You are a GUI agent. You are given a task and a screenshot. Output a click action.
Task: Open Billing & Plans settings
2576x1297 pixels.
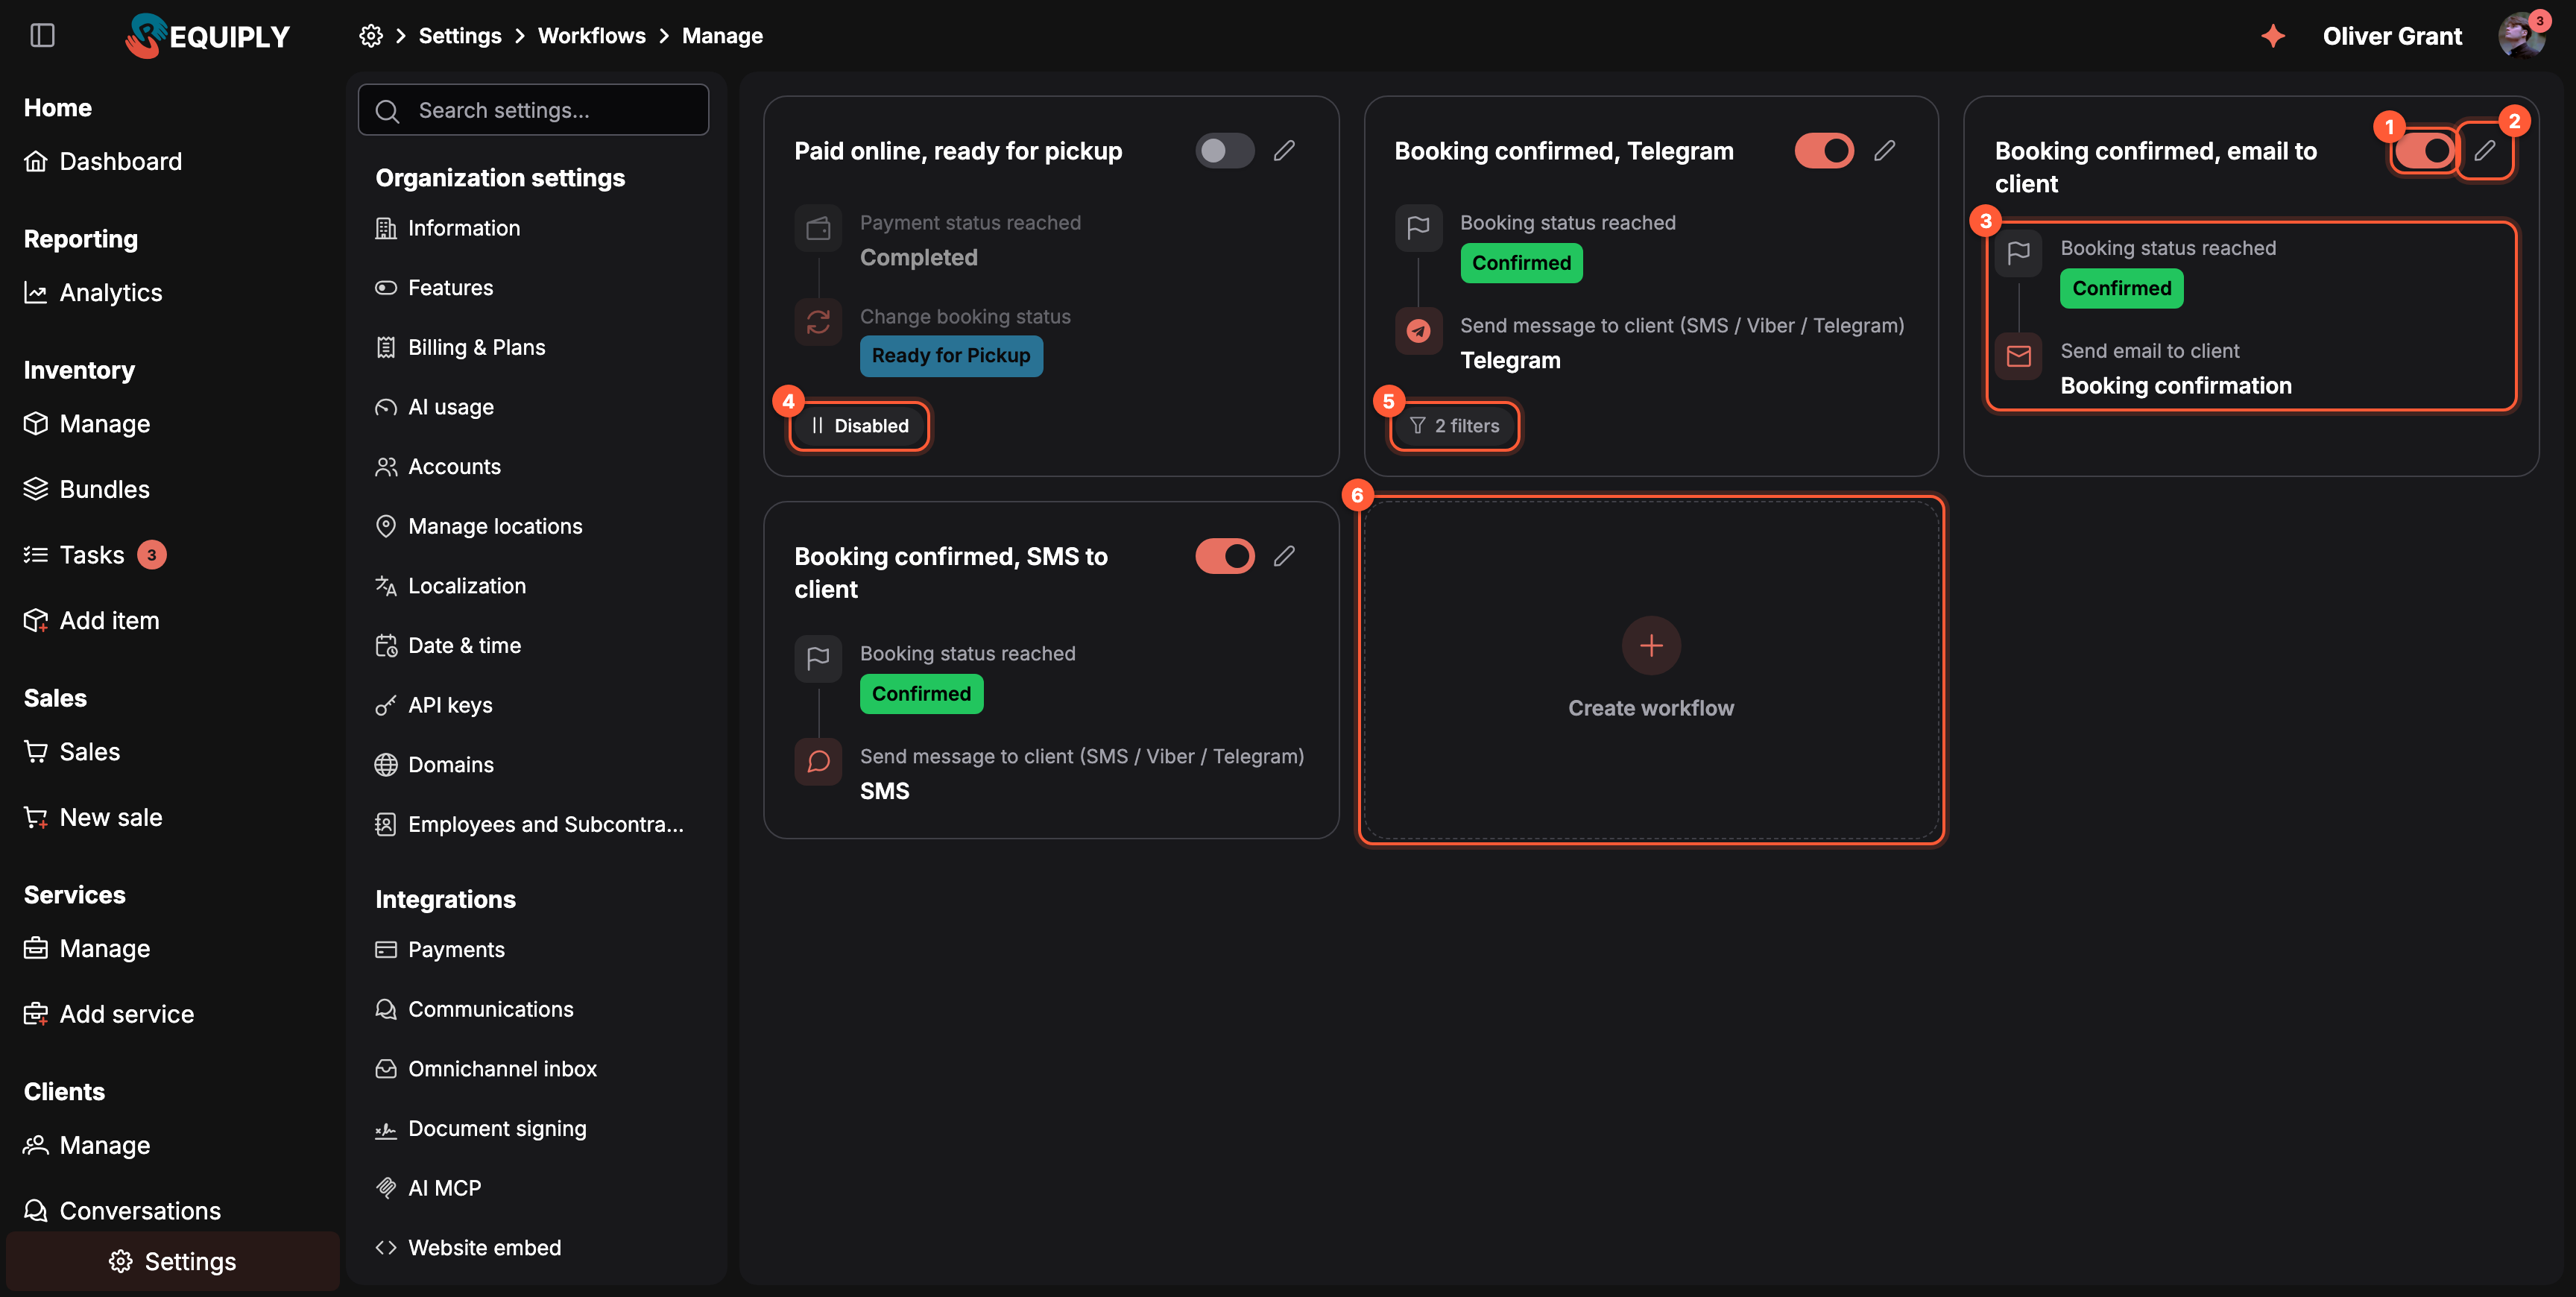[x=460, y=347]
